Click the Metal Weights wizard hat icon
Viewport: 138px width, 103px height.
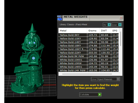coord(60,18)
